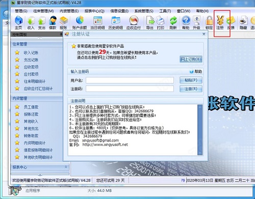Click the 大小: 44.0 MB file detail
The width and height of the screenshot is (255, 199).
tap(99, 191)
